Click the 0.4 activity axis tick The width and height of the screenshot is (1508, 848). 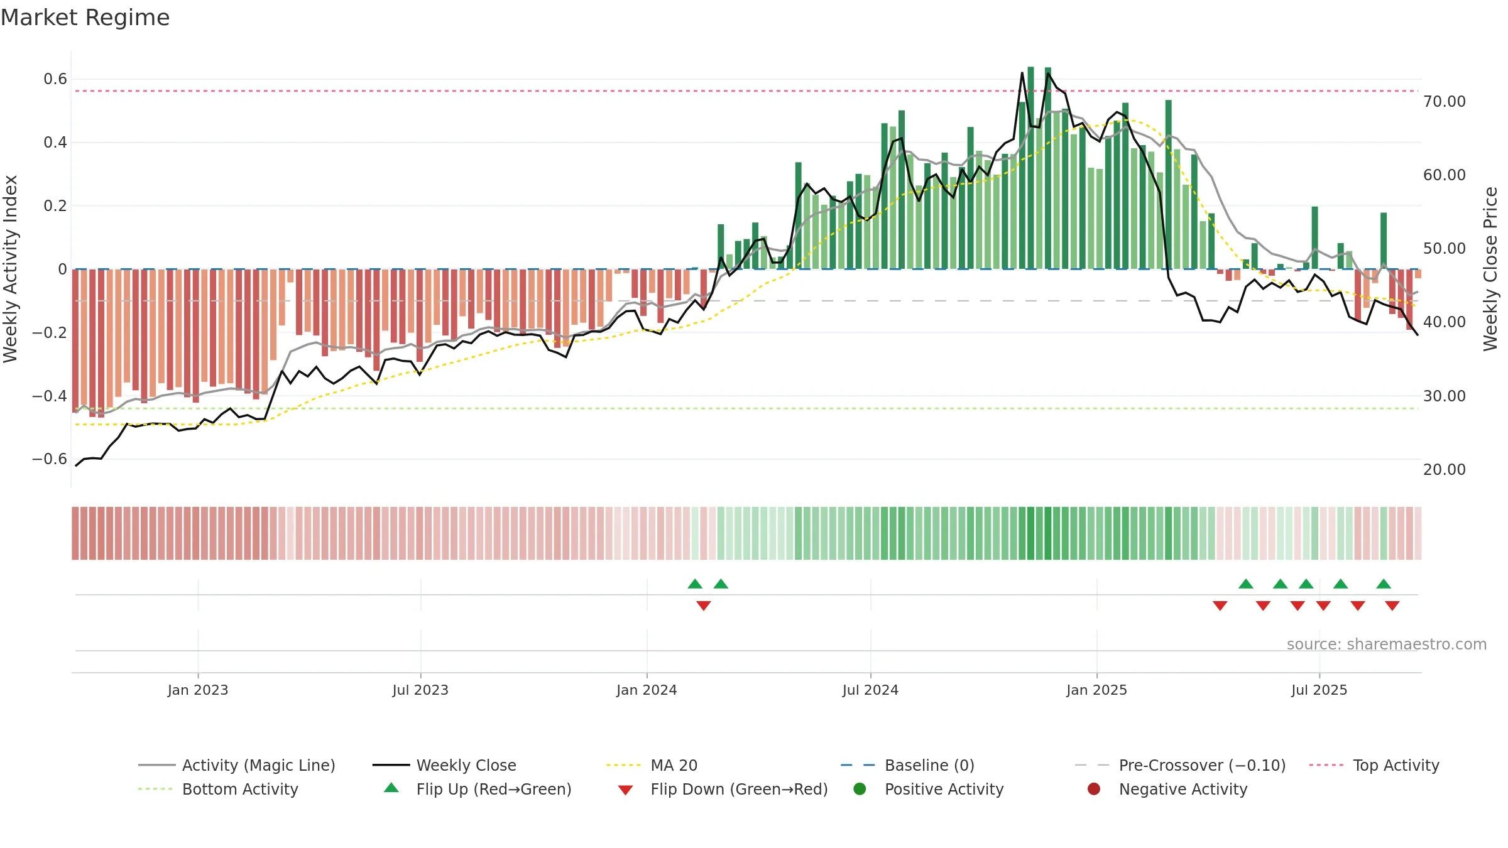click(x=55, y=142)
